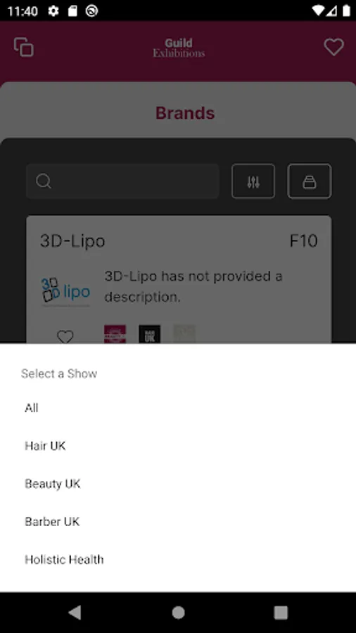Focus the brand search input field
This screenshot has width=356, height=633.
pos(122,181)
